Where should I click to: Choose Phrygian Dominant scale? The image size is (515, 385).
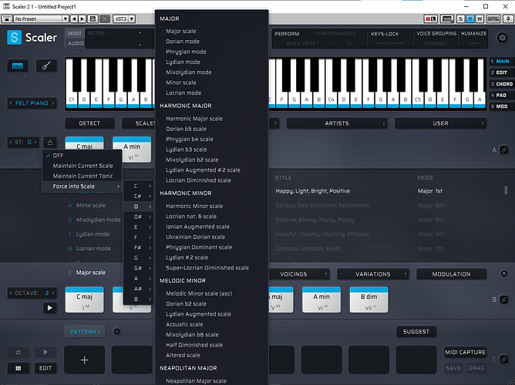tap(199, 247)
